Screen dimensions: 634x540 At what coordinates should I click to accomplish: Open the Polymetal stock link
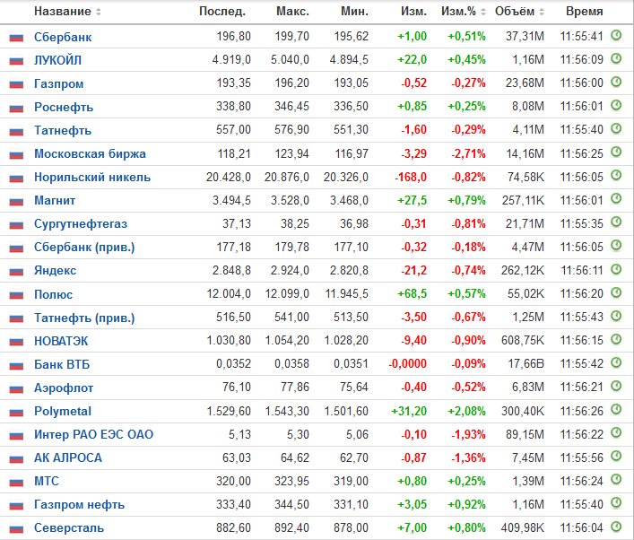(x=63, y=412)
